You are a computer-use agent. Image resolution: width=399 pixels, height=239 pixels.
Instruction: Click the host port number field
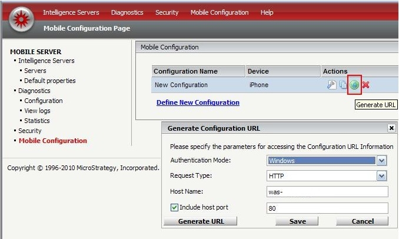pyautogui.click(x=327, y=208)
